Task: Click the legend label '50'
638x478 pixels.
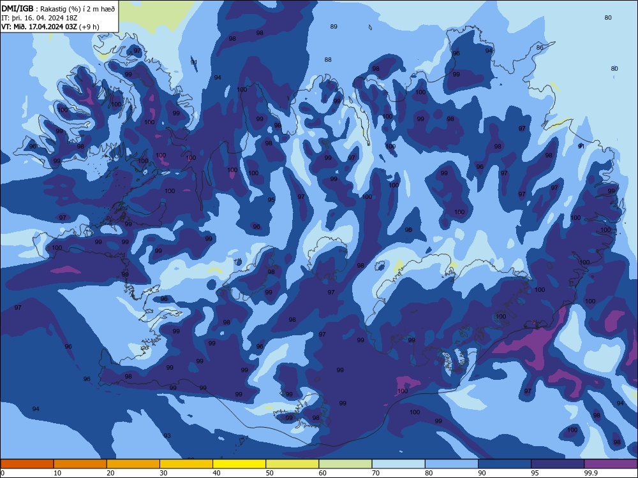Action: coord(269,473)
